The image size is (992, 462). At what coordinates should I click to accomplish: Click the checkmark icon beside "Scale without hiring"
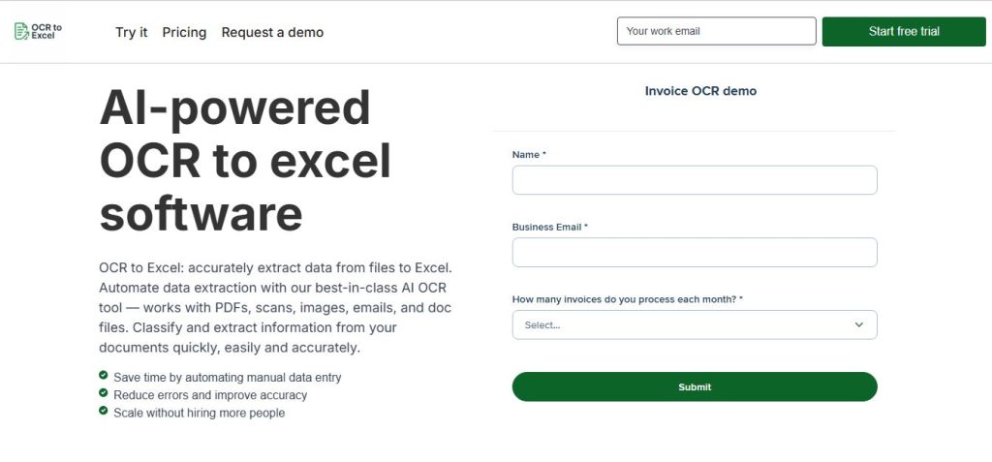coord(103,411)
